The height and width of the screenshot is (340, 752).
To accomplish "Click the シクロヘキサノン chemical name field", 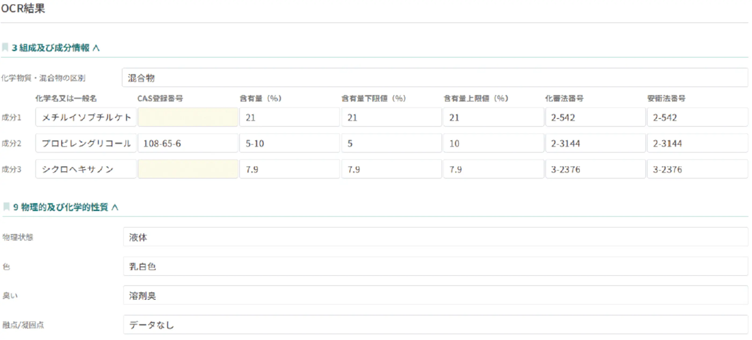I will (86, 169).
